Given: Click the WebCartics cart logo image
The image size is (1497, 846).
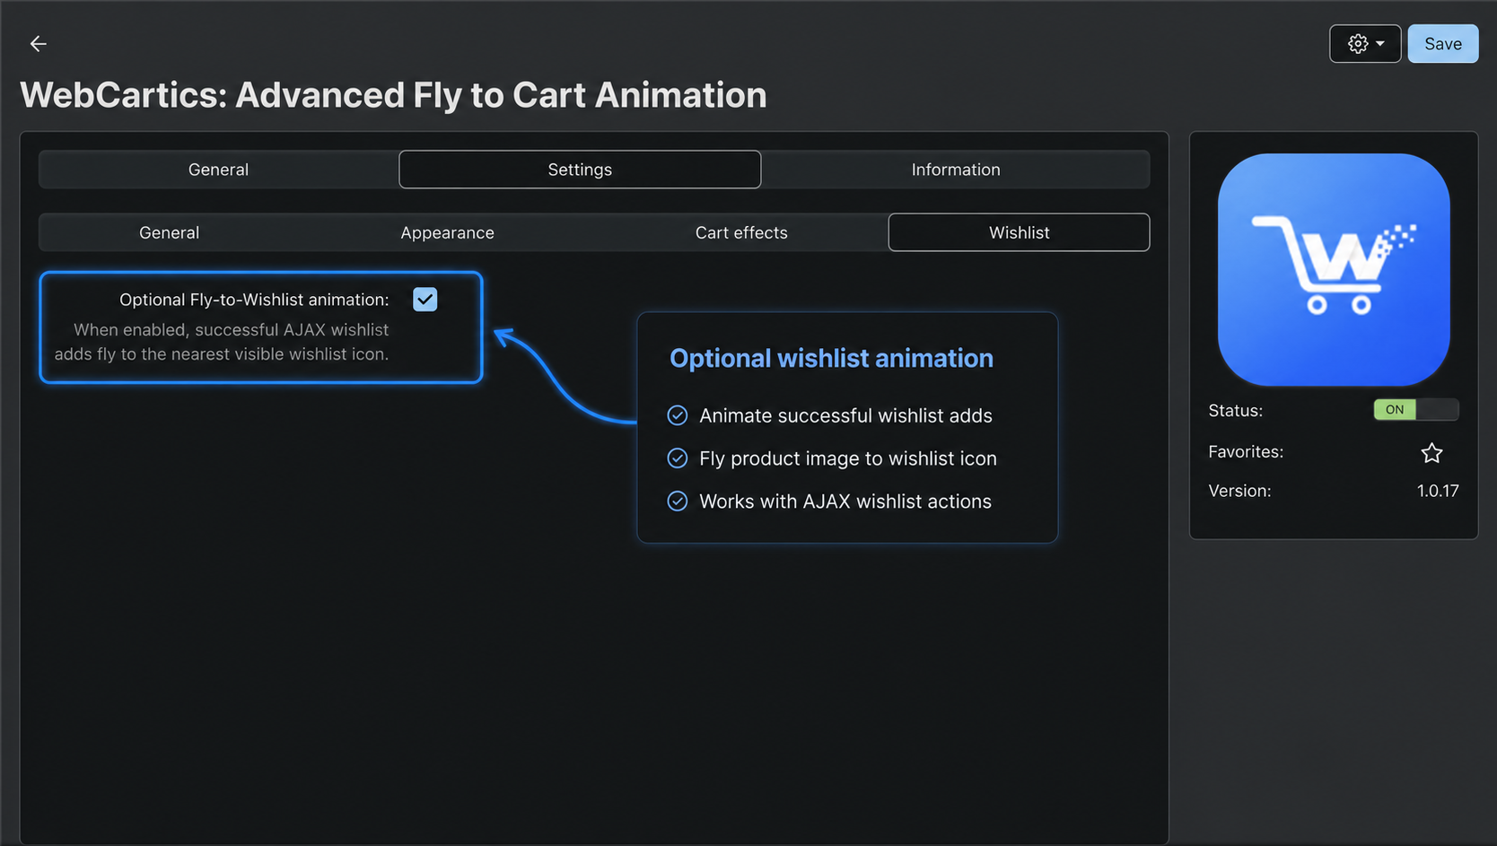Looking at the screenshot, I should (x=1334, y=269).
